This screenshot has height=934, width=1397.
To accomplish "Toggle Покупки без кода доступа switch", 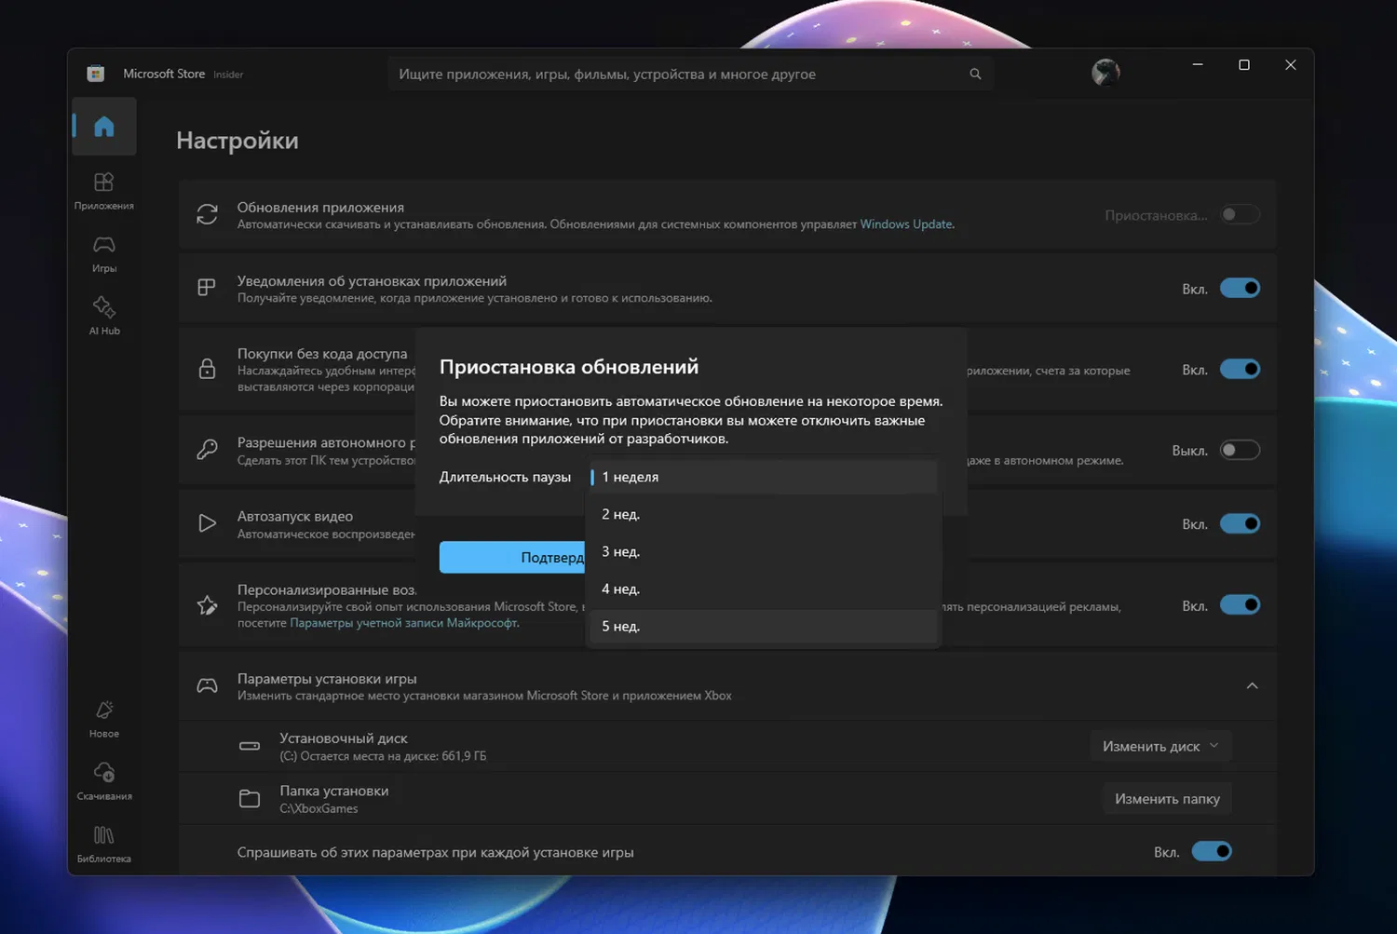I will click(1240, 369).
